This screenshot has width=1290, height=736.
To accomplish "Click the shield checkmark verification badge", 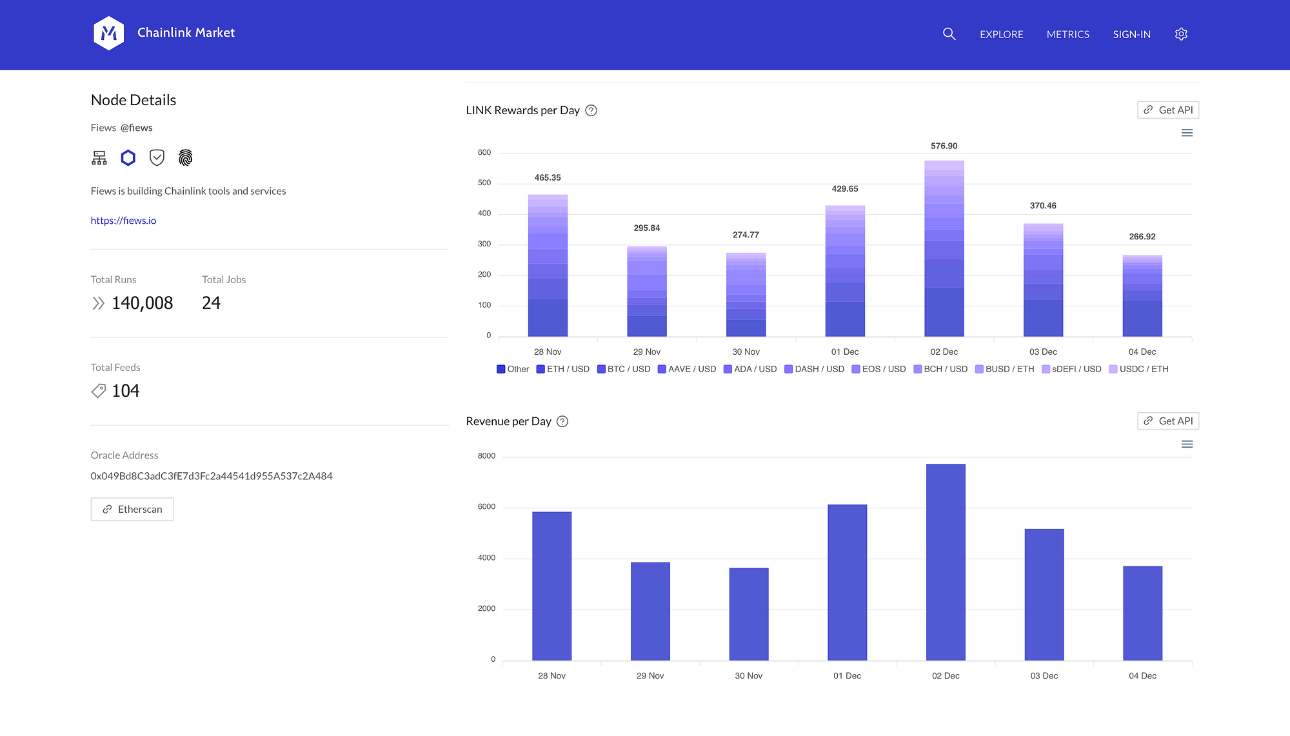I will click(157, 158).
